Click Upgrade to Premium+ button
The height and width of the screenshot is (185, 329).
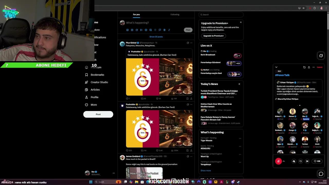click(x=214, y=36)
